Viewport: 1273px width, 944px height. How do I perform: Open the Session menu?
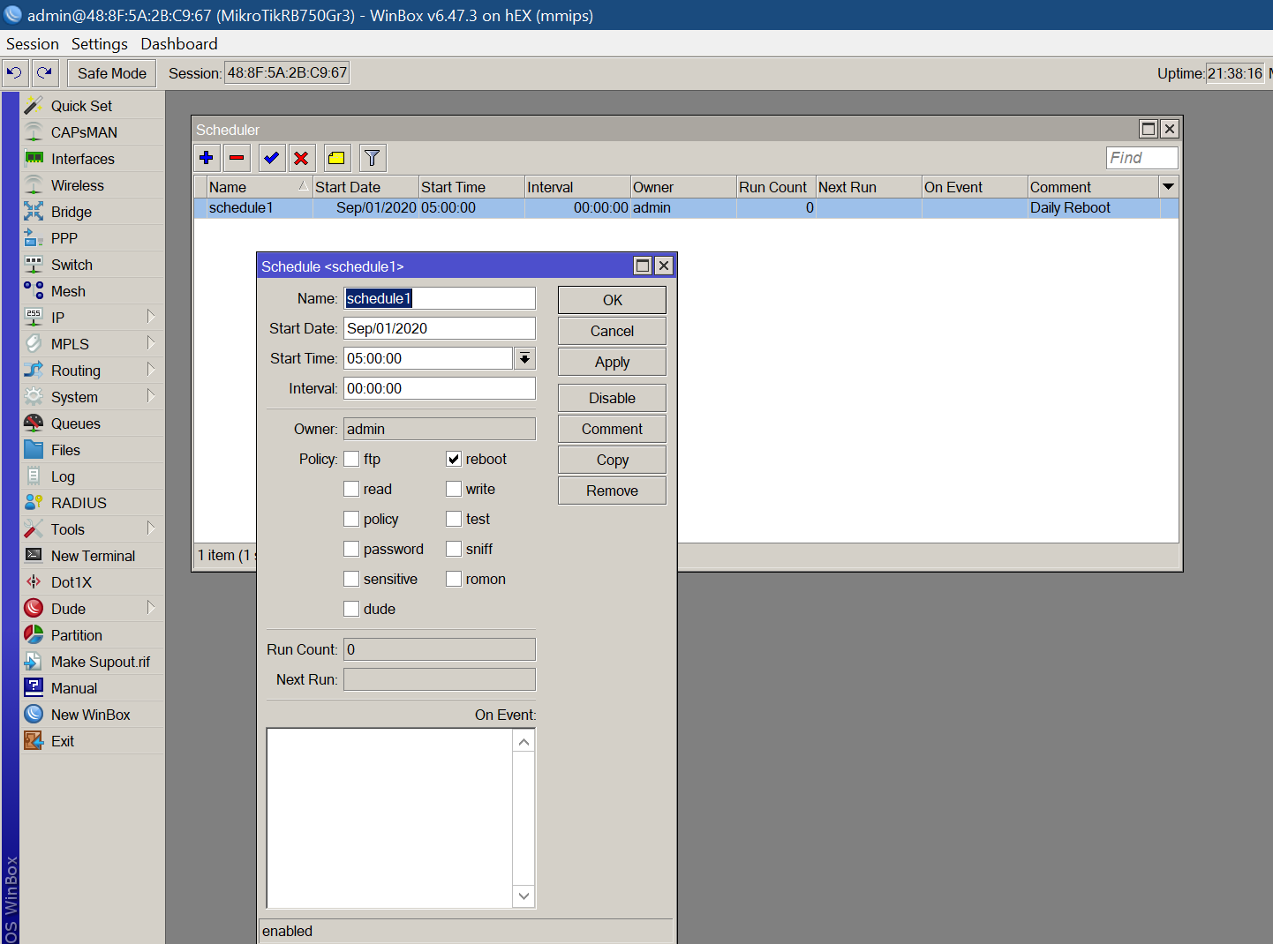(x=33, y=44)
